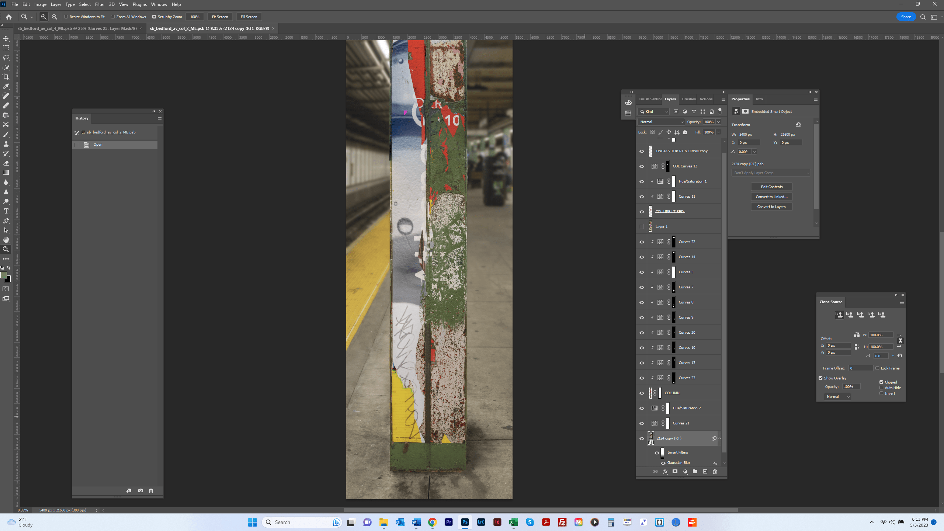This screenshot has height=531, width=944.
Task: Open the layer blend mode dropdown
Action: pos(660,122)
